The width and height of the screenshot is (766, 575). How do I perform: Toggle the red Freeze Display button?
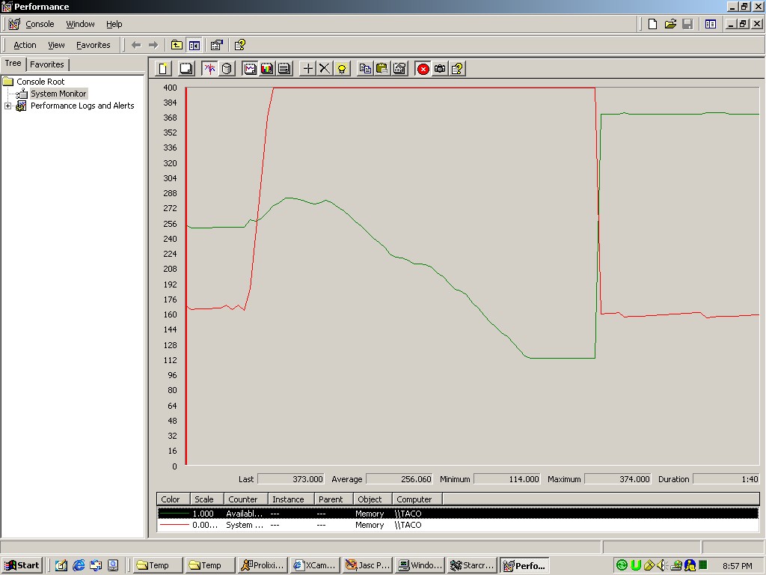click(423, 68)
